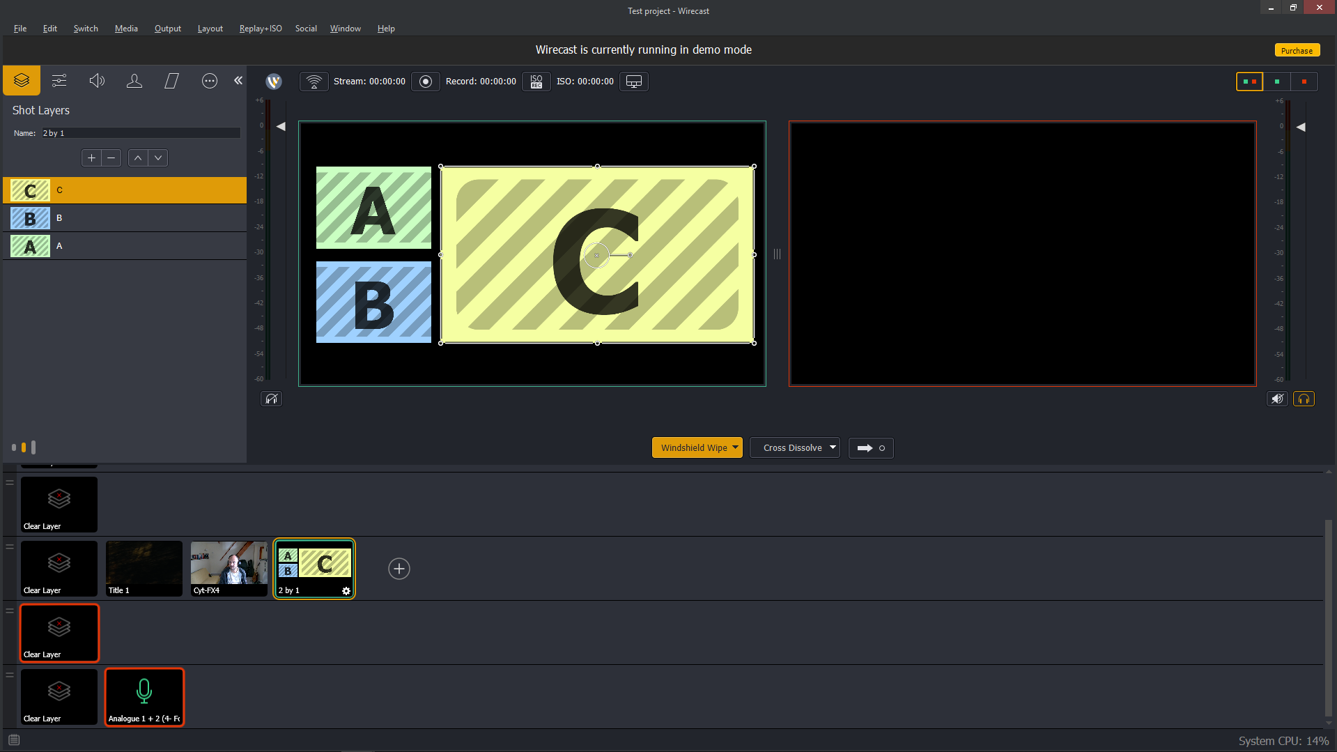
Task: Edit the shot Name field
Action: tap(141, 133)
